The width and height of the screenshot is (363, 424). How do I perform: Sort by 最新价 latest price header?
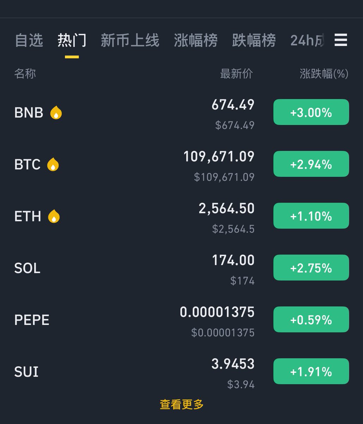point(236,74)
